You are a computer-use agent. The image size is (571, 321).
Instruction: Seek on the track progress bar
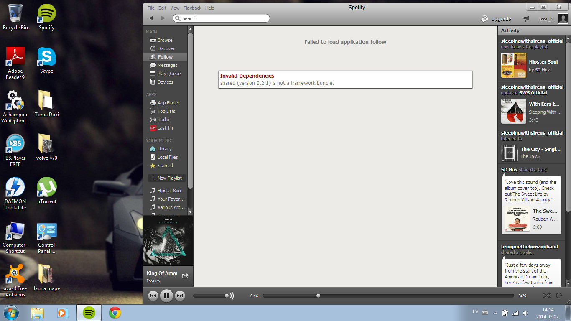tap(388, 296)
